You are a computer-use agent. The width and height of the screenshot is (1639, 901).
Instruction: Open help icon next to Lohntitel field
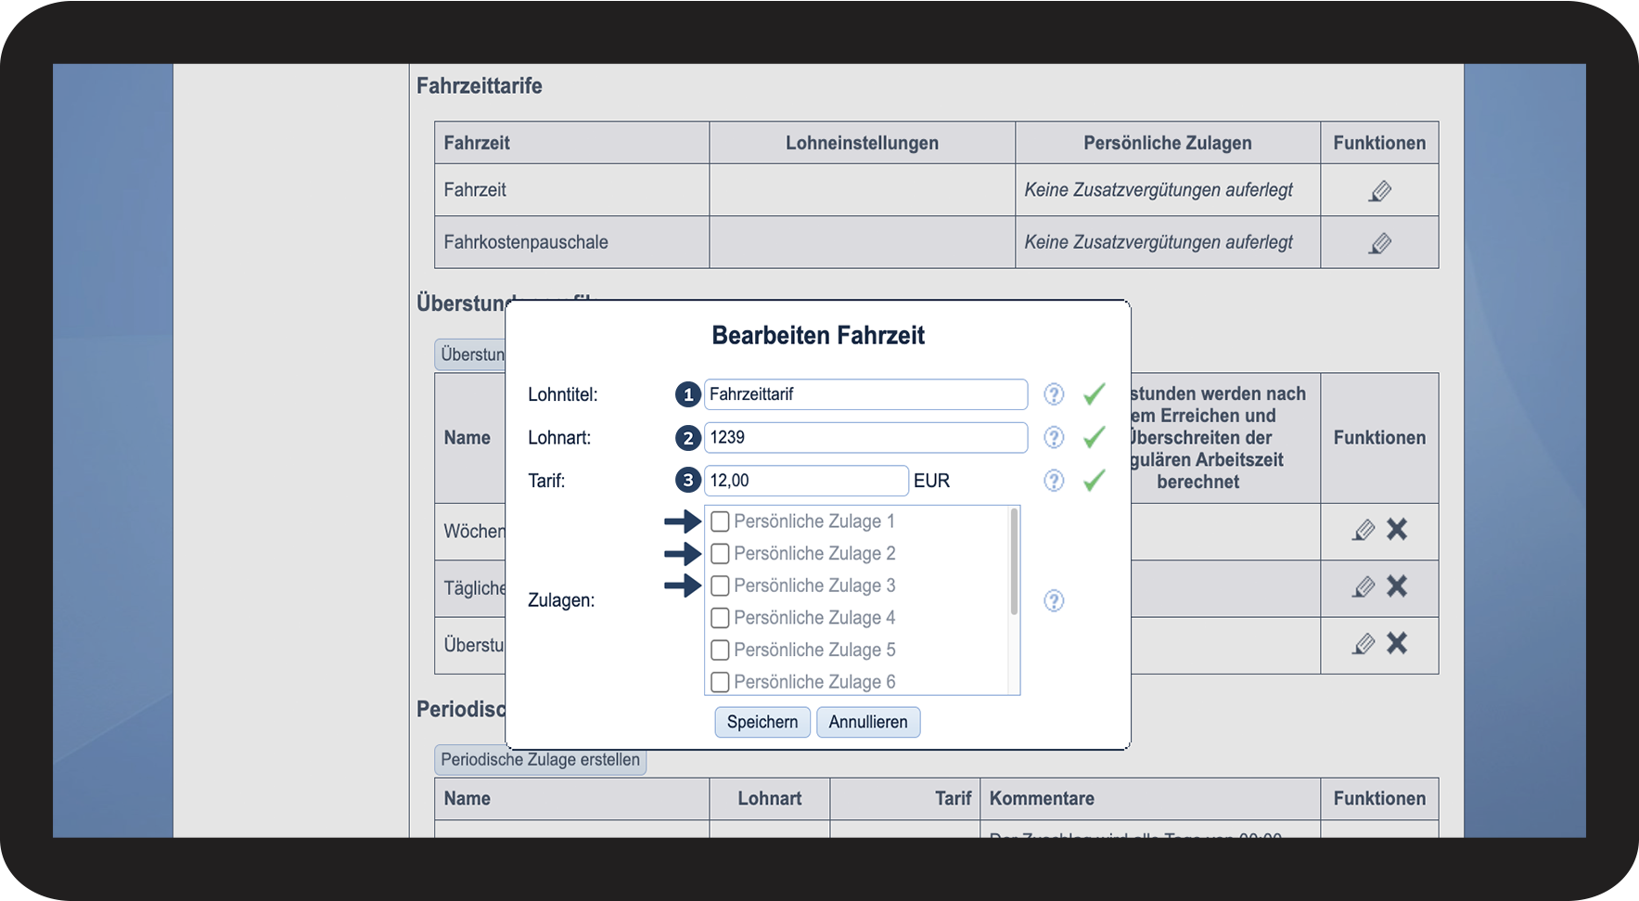pyautogui.click(x=1054, y=394)
